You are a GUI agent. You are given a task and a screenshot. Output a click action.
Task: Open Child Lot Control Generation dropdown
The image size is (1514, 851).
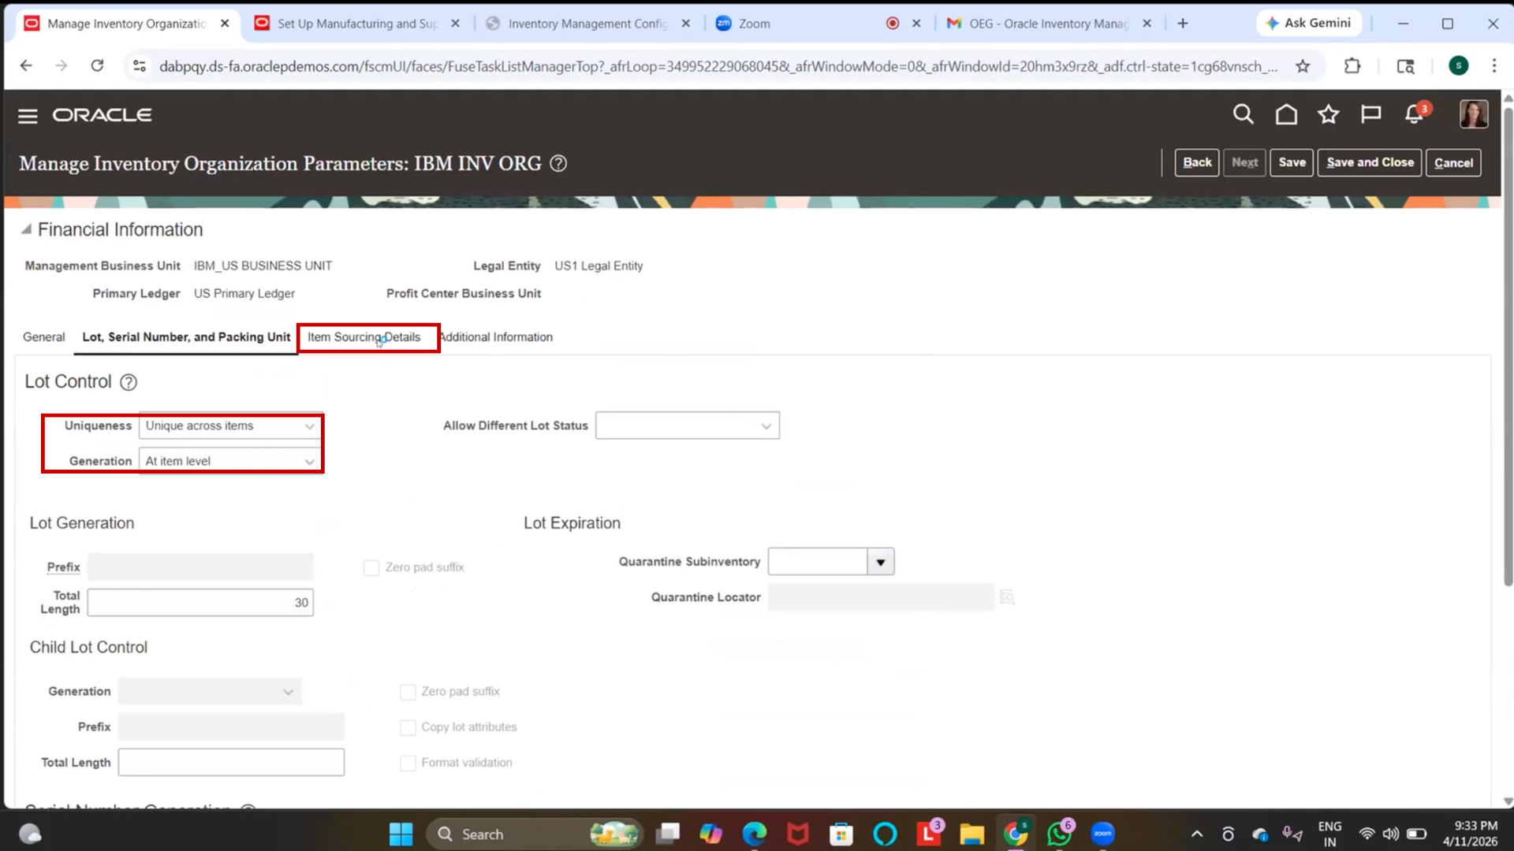click(x=210, y=691)
